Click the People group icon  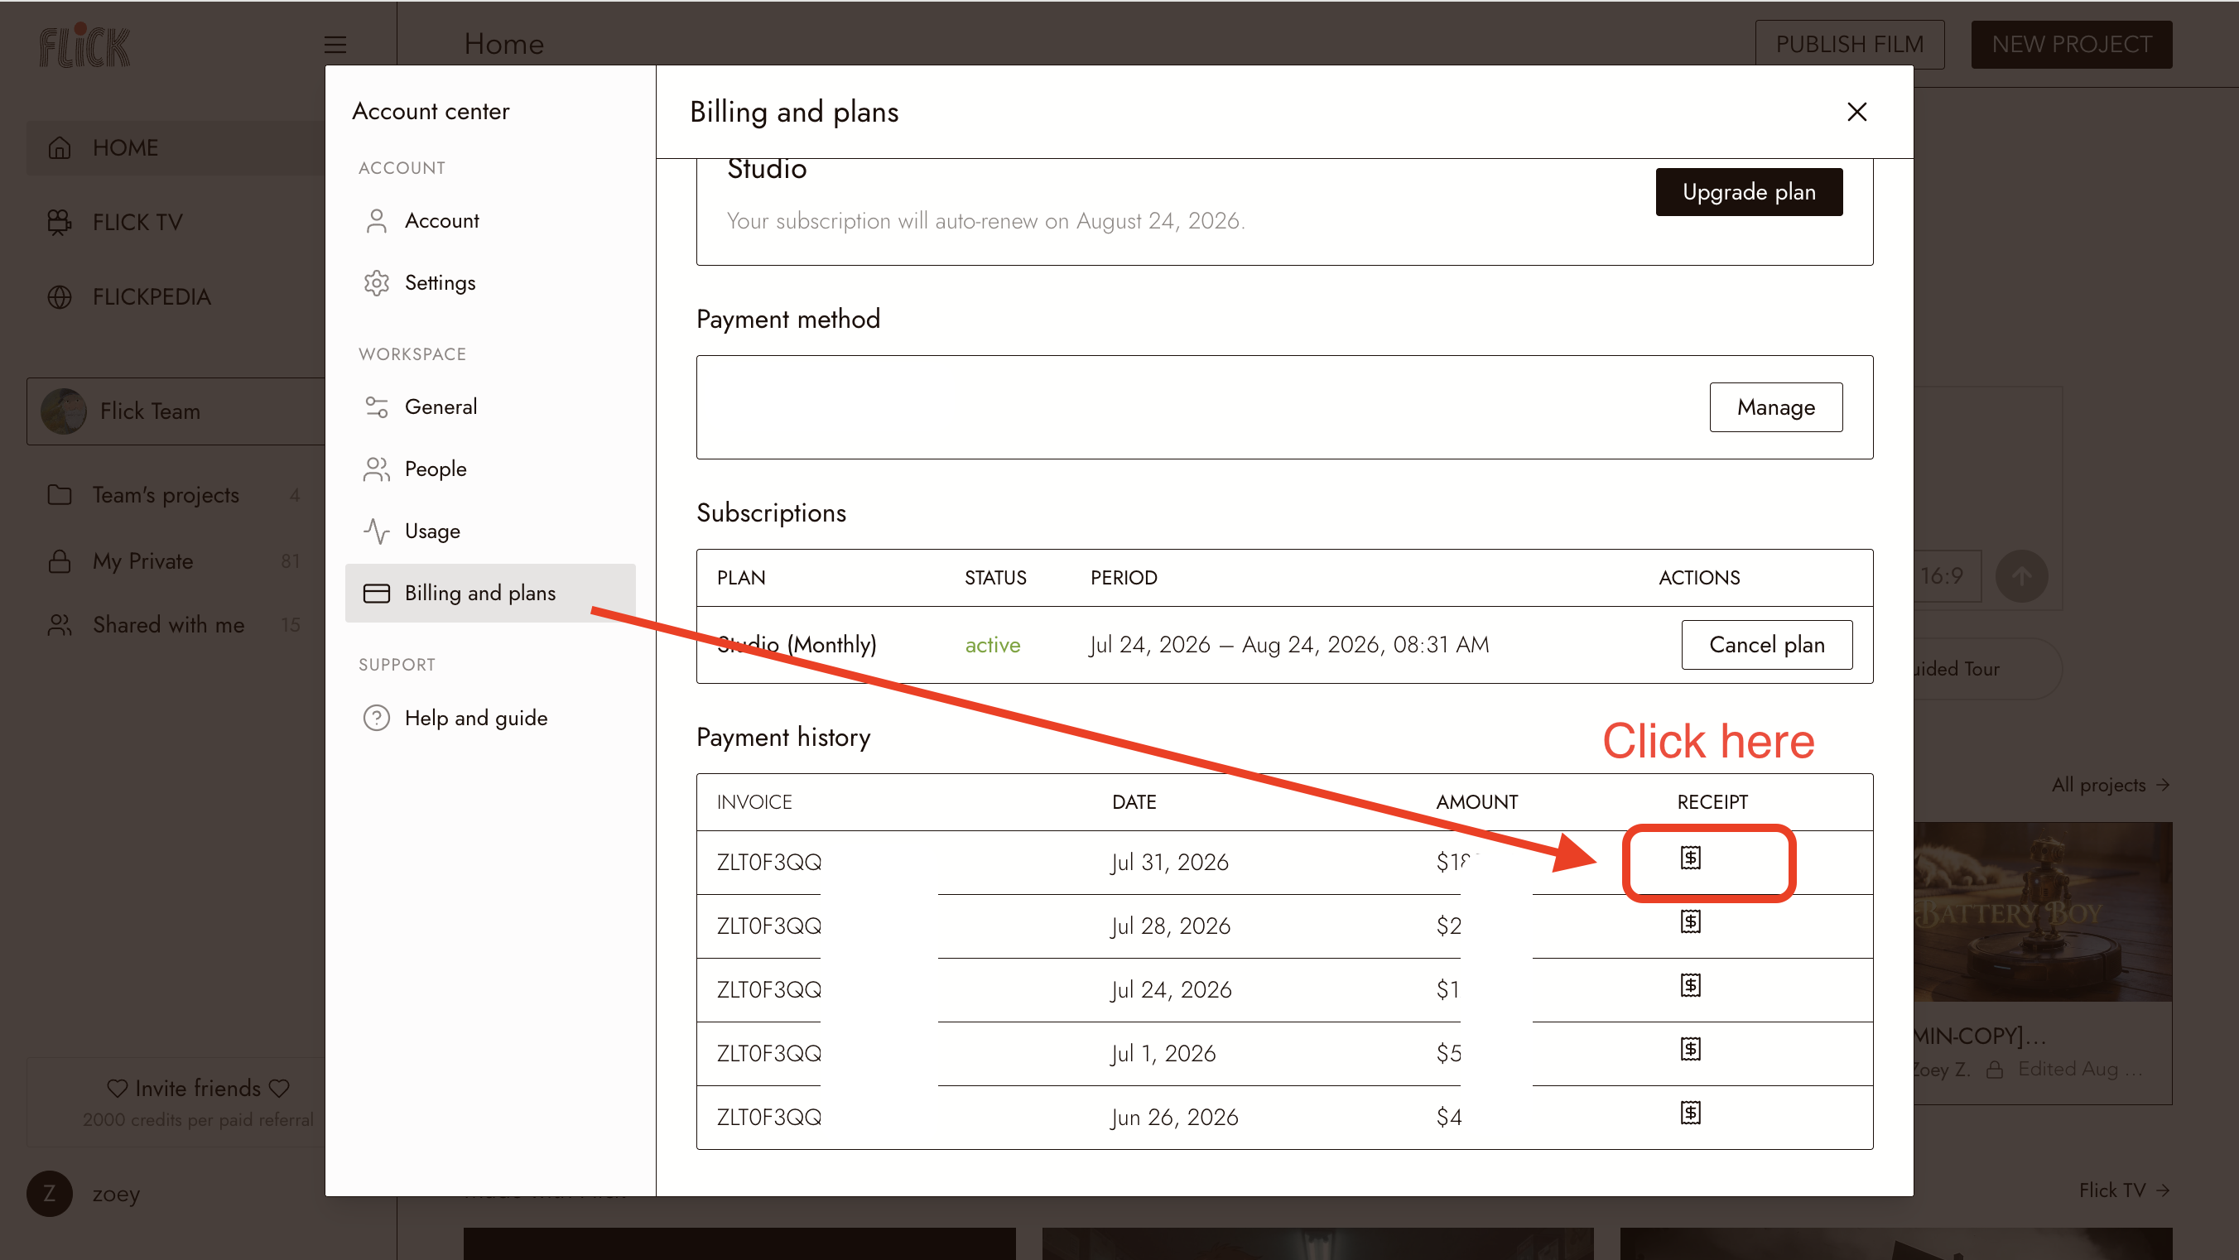tap(377, 469)
